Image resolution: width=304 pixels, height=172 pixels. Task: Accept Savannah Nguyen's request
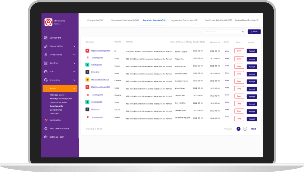click(252, 119)
